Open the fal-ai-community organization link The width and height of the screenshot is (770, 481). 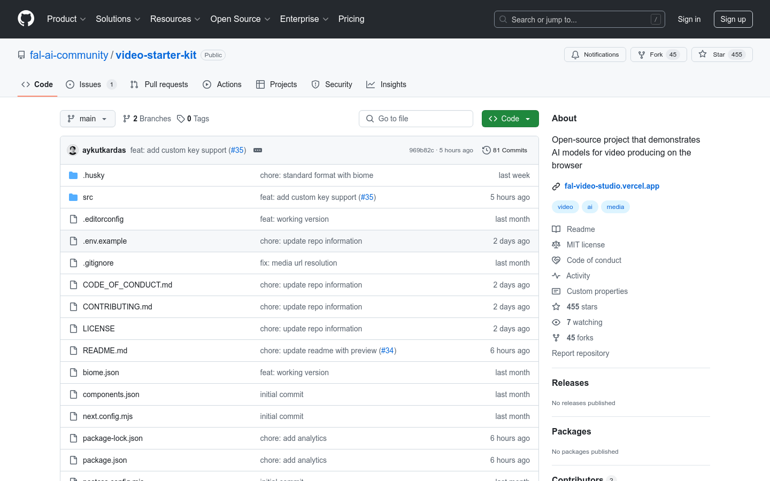pyautogui.click(x=69, y=55)
